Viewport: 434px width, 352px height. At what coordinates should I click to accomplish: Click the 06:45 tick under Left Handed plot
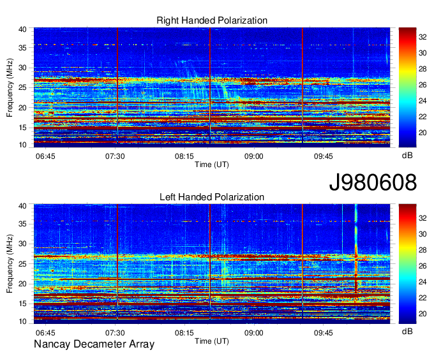[45, 333]
